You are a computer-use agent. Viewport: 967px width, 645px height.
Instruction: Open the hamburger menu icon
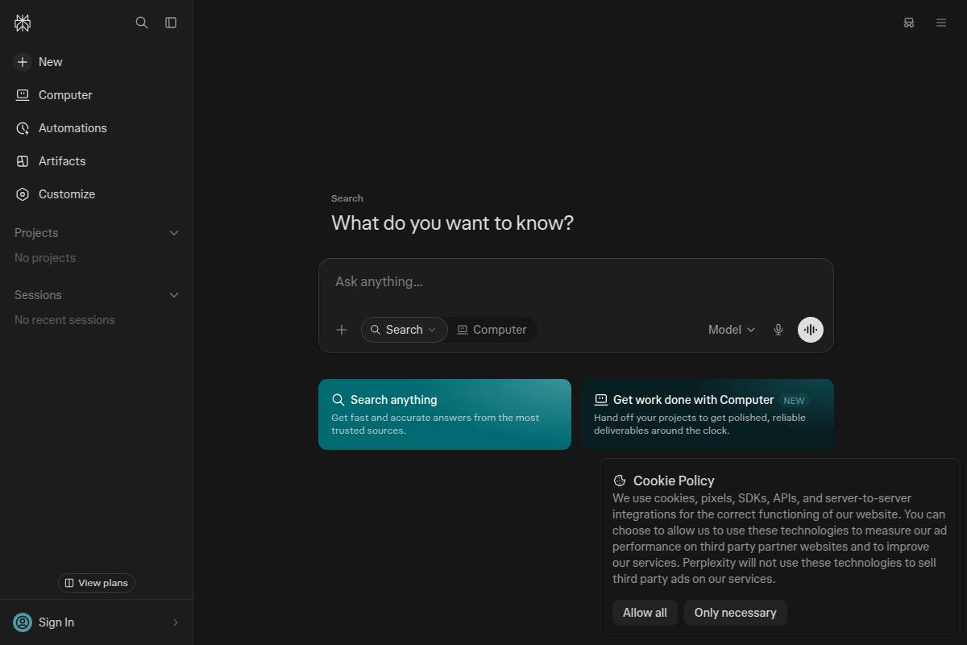[x=941, y=23]
